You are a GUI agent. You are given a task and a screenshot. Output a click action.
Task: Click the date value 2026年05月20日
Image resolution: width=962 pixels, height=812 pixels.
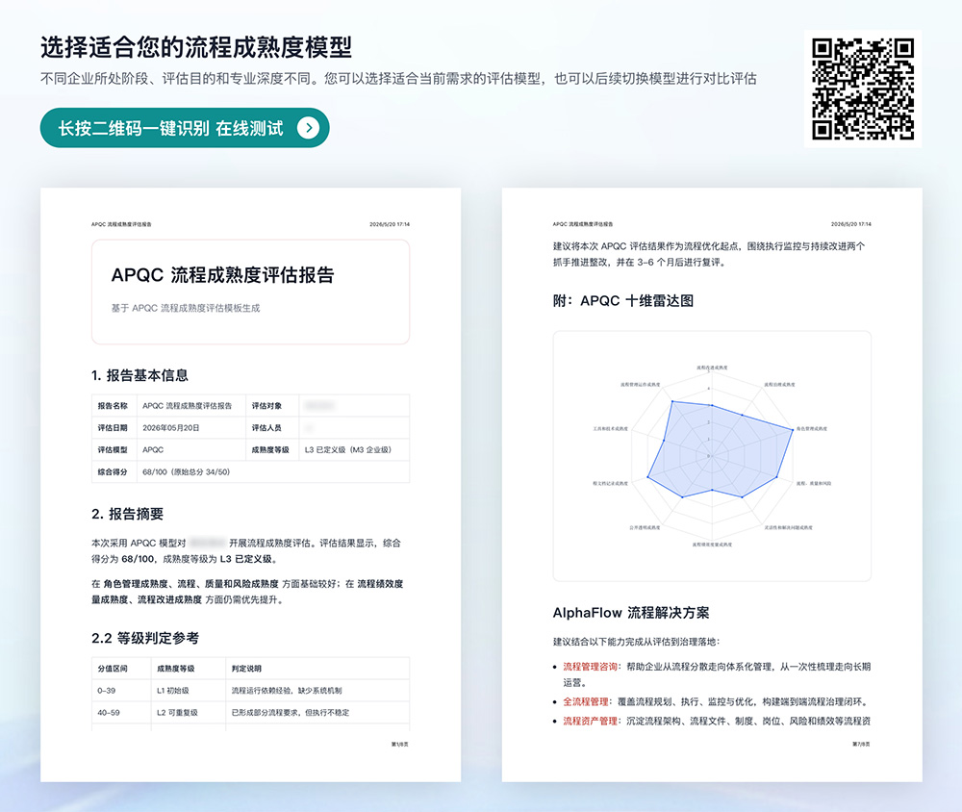coord(171,428)
